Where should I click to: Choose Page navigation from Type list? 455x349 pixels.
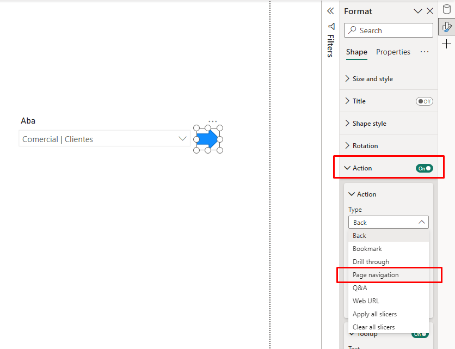point(376,275)
